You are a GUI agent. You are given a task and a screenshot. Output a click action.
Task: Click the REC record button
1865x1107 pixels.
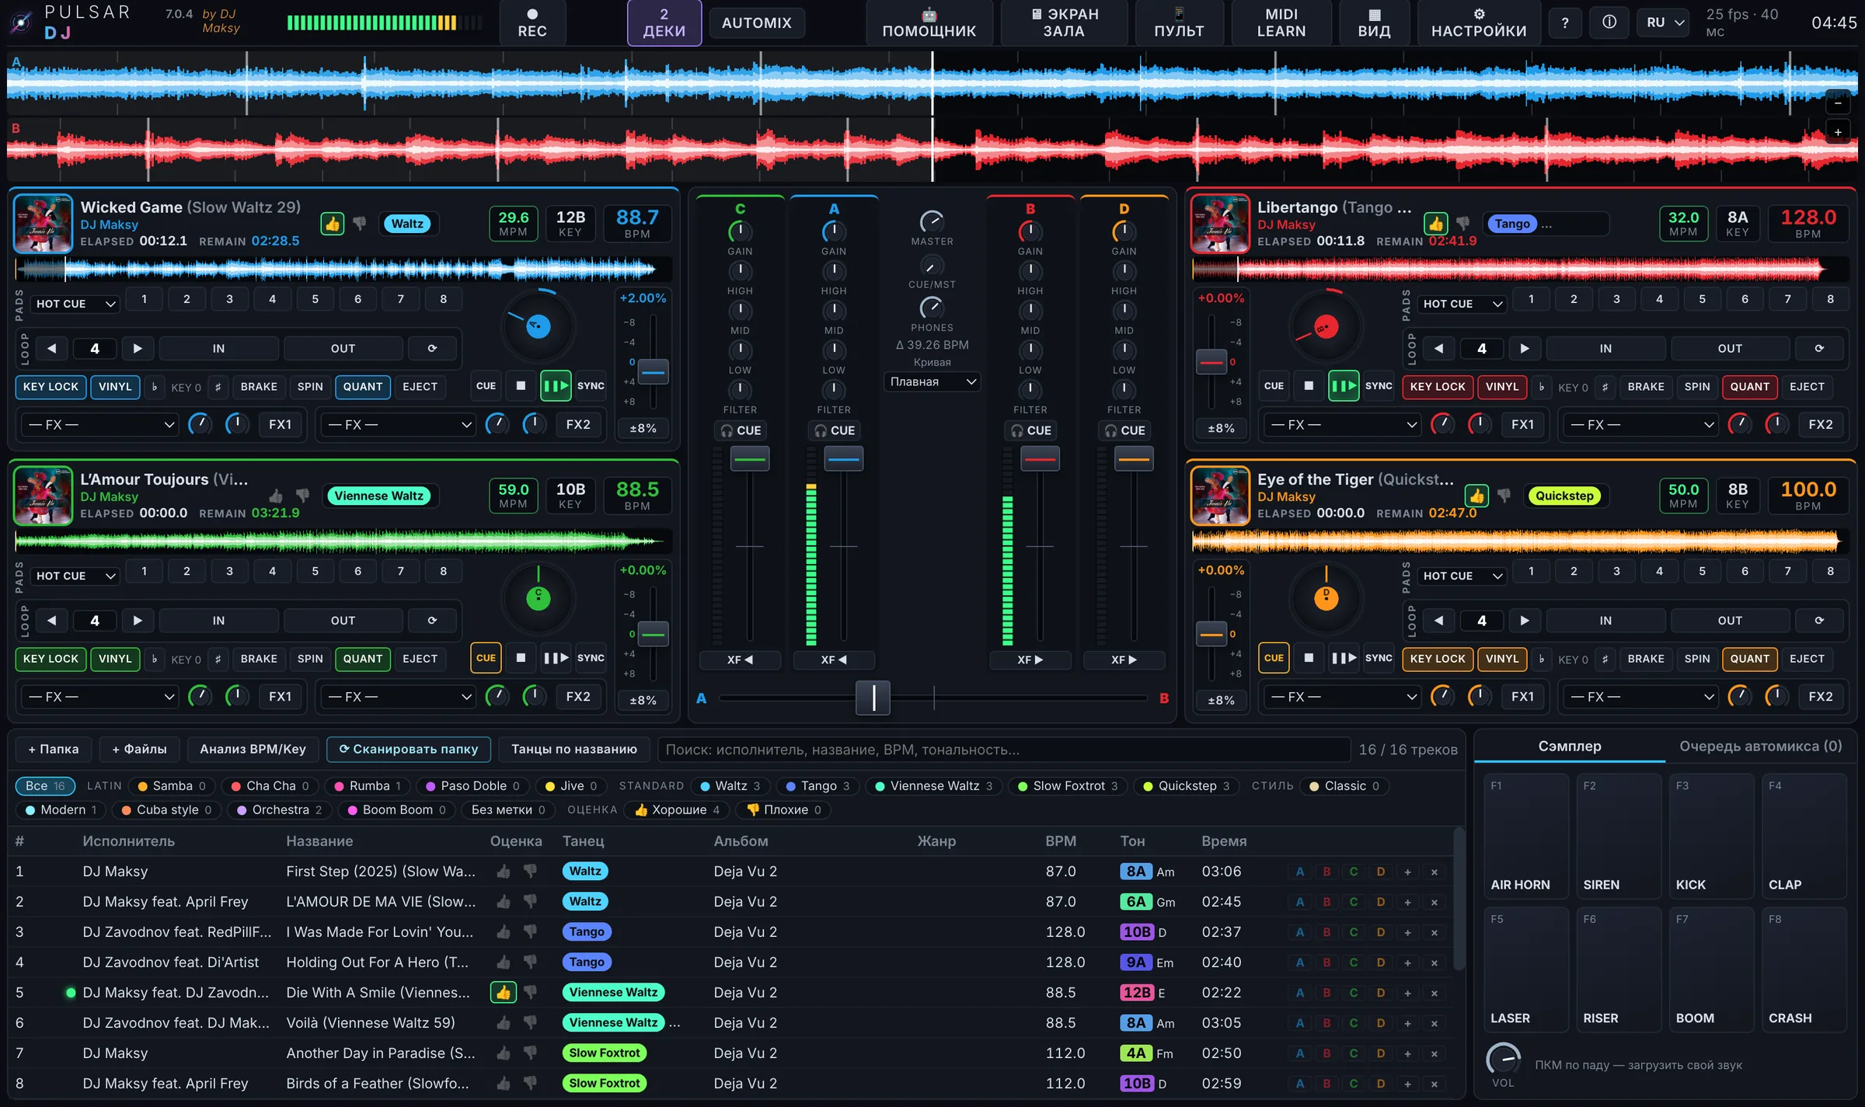(532, 23)
